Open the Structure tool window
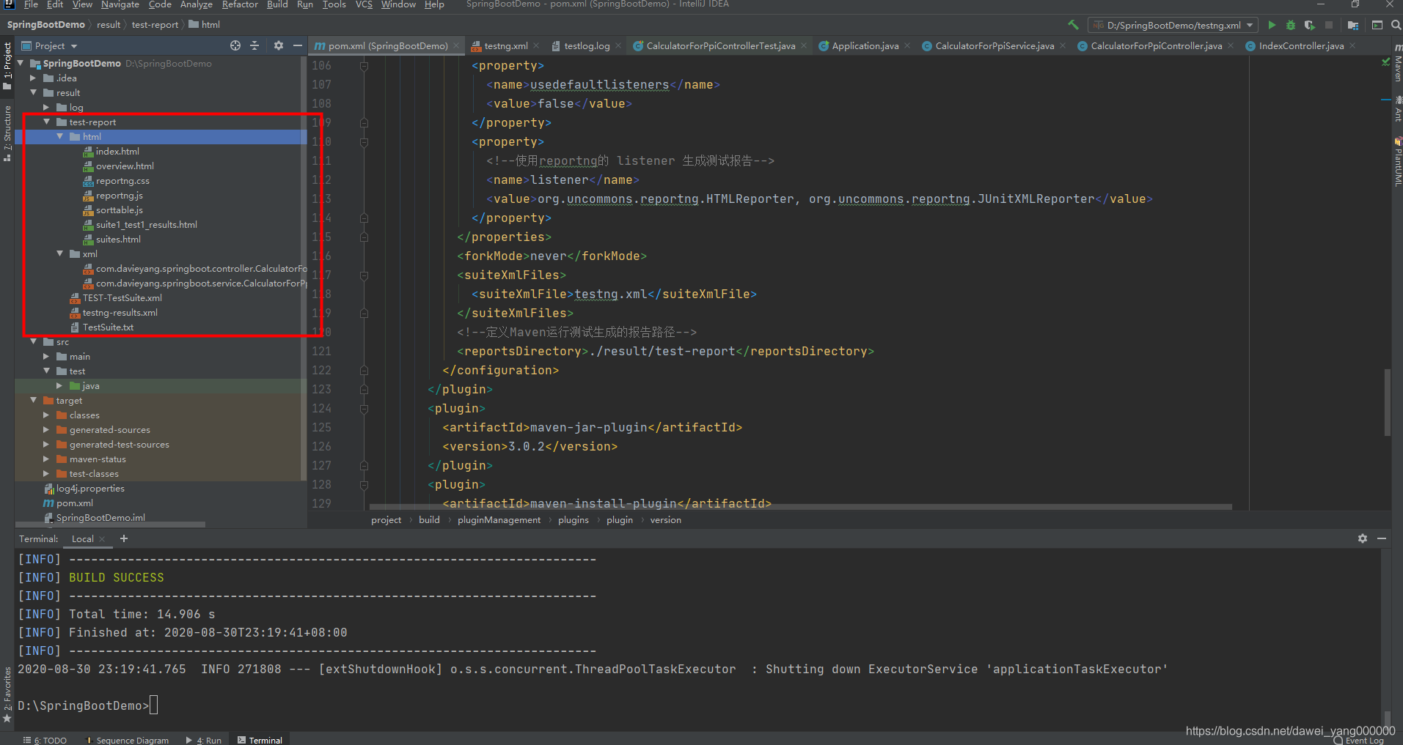Image resolution: width=1403 pixels, height=745 pixels. click(x=7, y=133)
